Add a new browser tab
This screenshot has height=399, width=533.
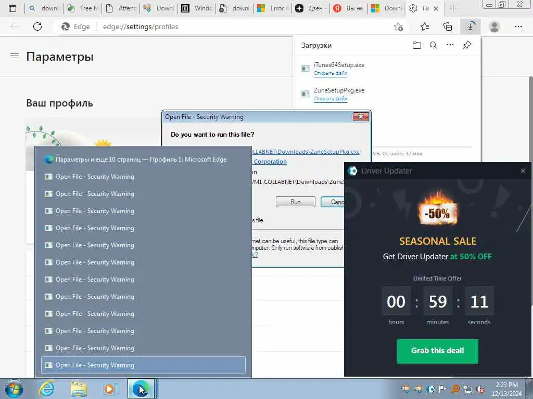click(453, 8)
